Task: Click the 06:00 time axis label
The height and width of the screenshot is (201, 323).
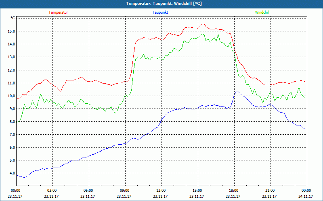Action: [x=89, y=191]
